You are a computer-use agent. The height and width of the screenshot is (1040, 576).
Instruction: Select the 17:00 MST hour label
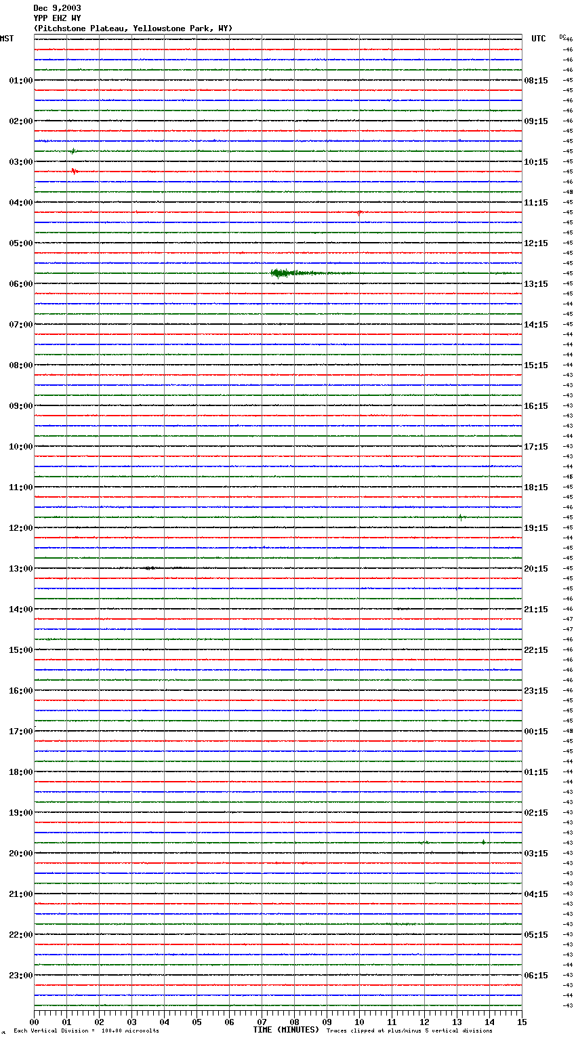pos(21,732)
